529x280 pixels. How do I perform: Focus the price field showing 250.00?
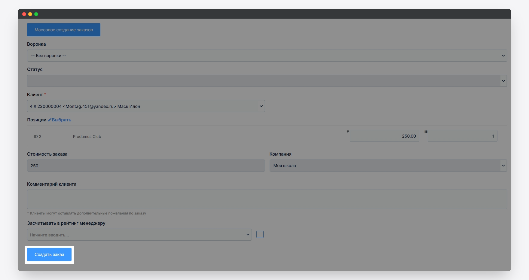click(384, 136)
